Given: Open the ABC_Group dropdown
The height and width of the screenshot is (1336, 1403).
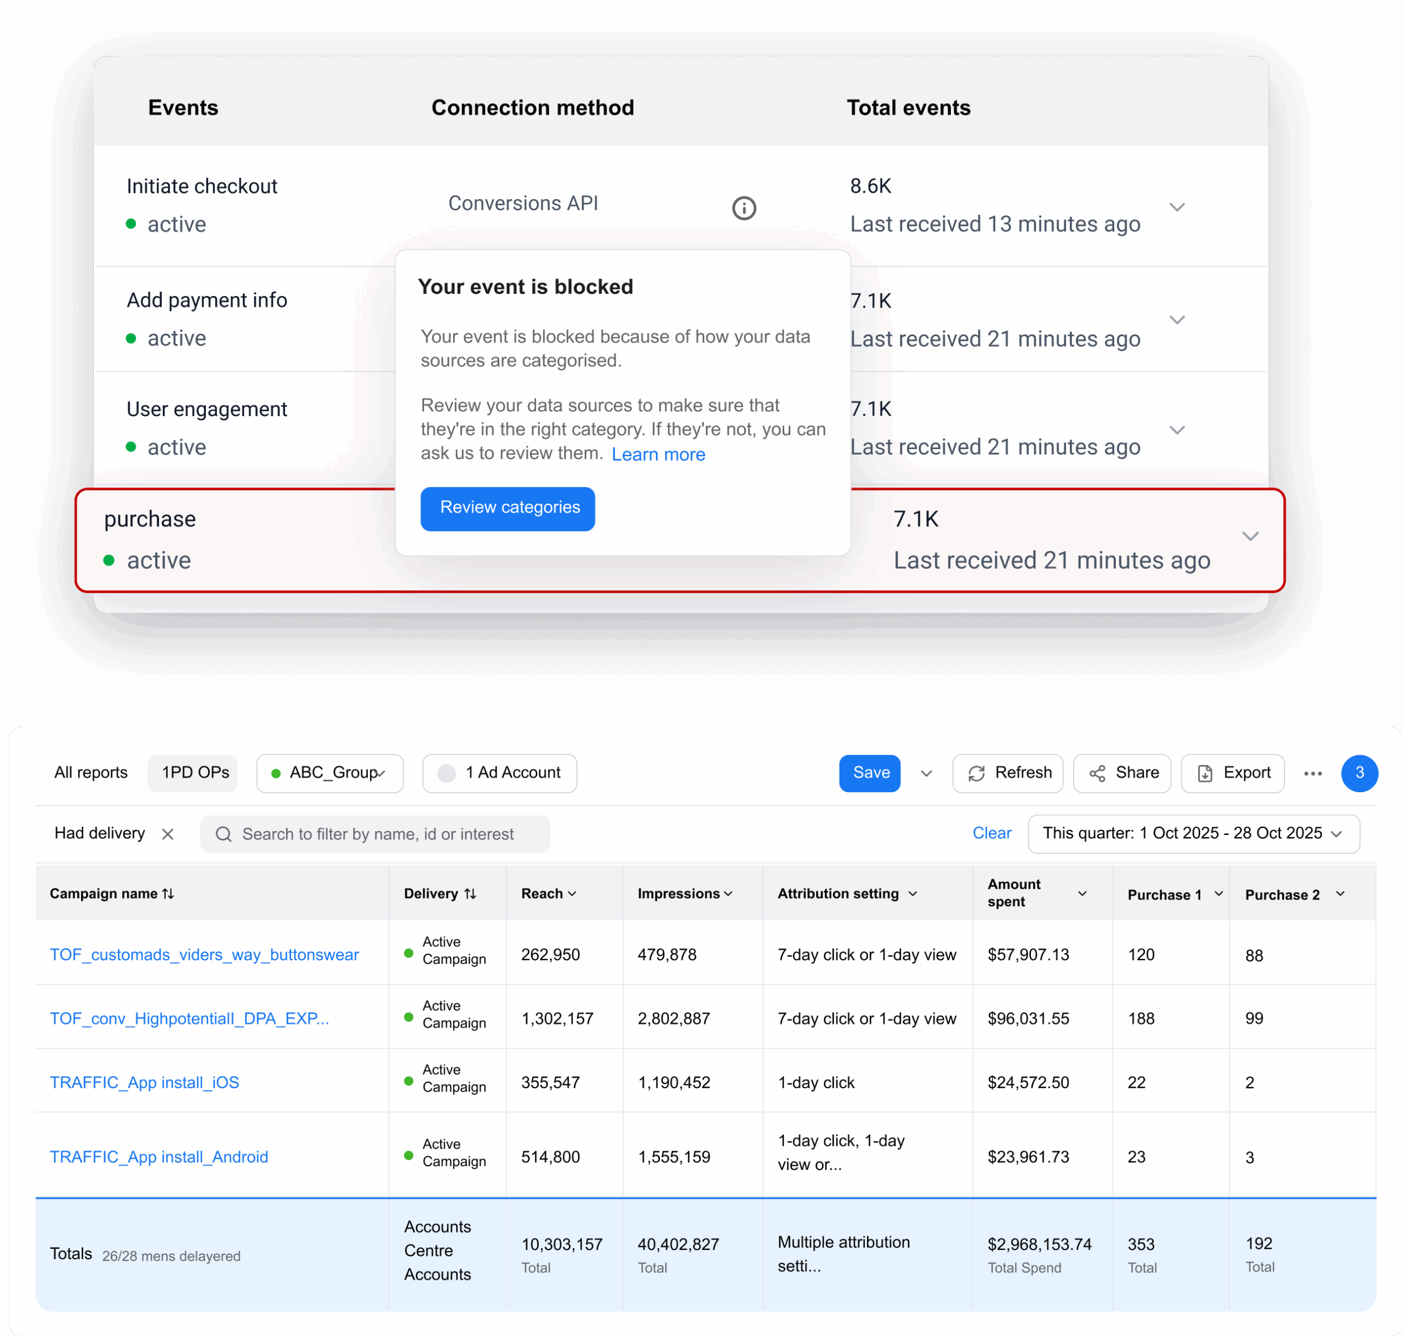Looking at the screenshot, I should coord(329,774).
